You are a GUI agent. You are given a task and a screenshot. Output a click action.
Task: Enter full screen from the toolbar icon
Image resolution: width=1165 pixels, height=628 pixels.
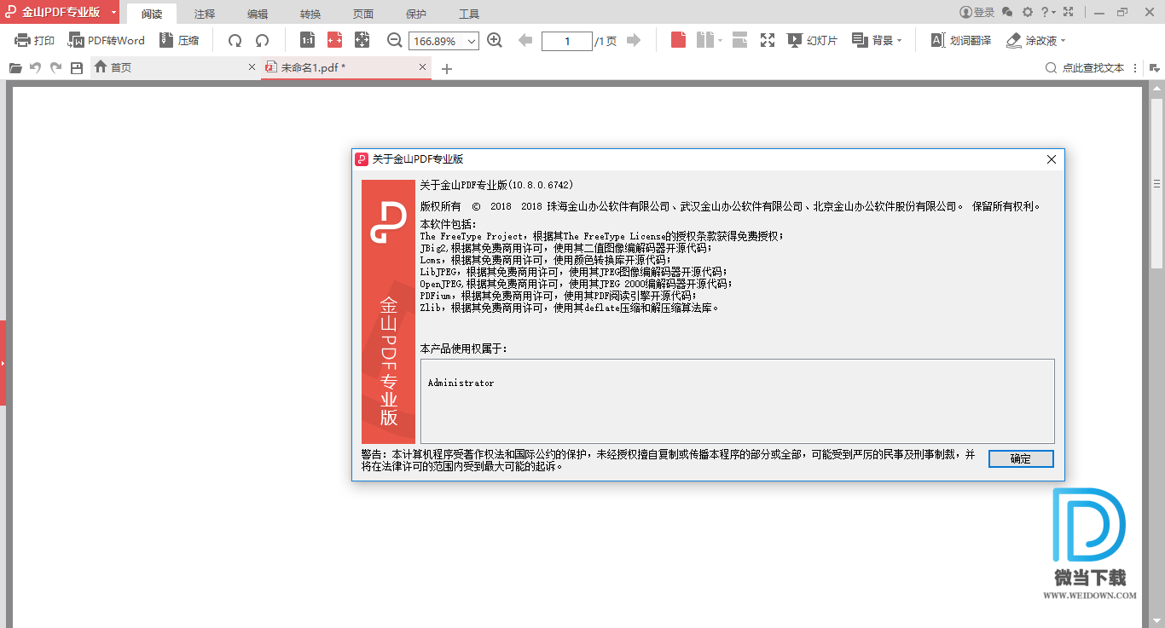pos(768,40)
